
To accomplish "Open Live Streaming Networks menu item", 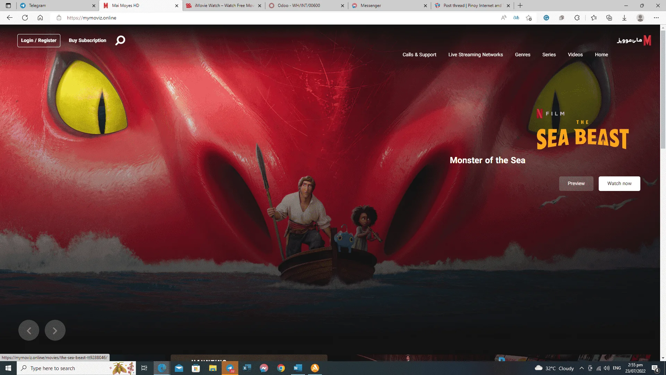I will coord(476,55).
